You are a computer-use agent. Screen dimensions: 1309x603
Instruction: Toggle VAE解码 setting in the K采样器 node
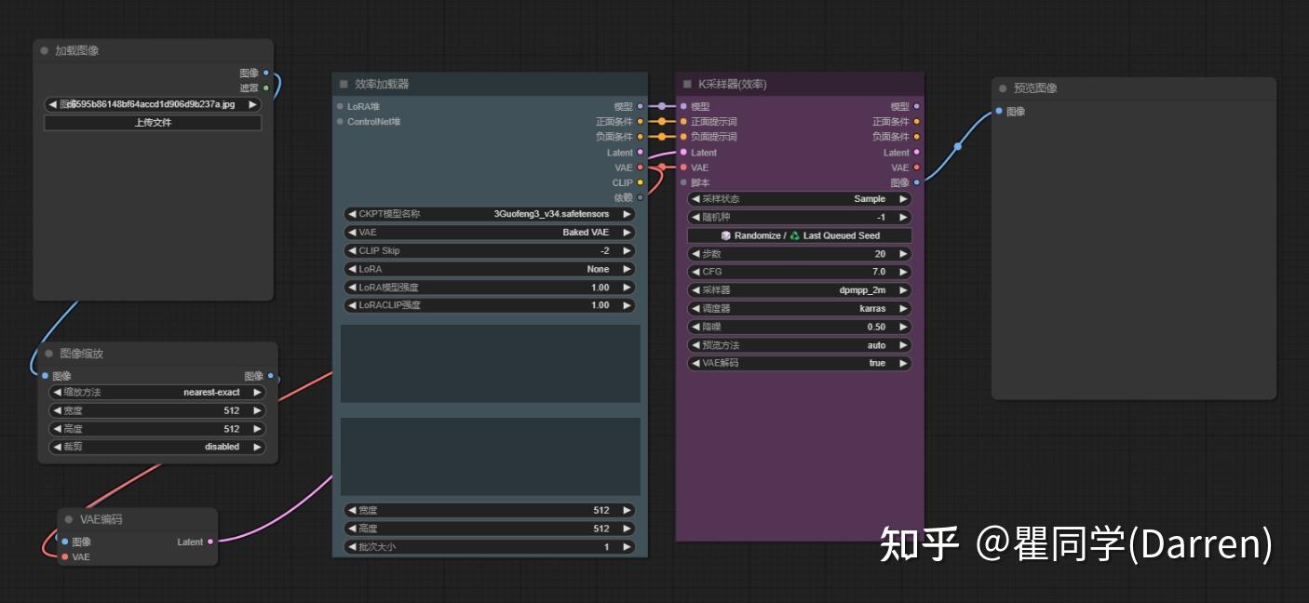(x=799, y=363)
